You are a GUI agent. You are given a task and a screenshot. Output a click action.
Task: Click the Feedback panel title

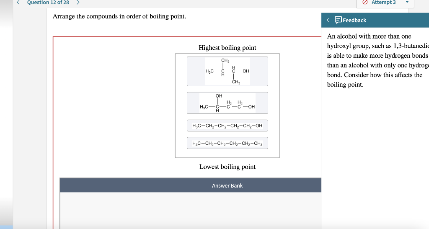354,20
